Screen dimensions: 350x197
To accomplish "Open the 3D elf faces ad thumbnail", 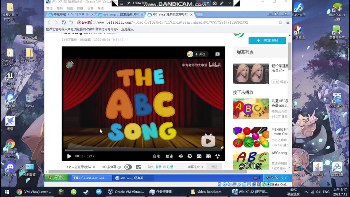I will [251, 74].
